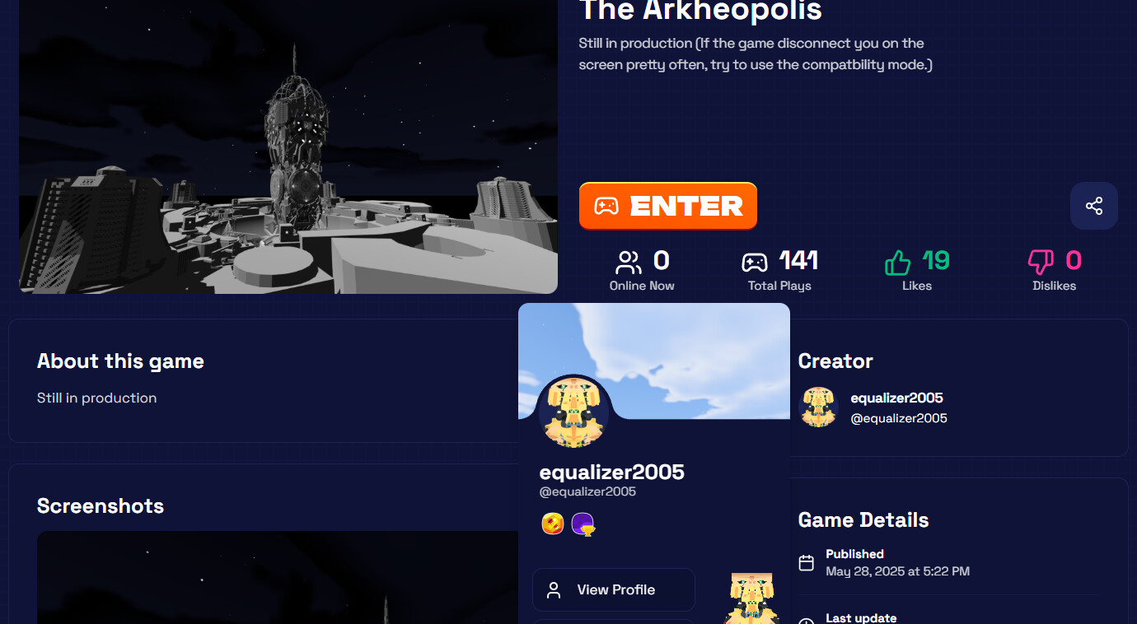Open the equalizer2005 creator name link
The height and width of the screenshot is (624, 1137).
(x=896, y=398)
